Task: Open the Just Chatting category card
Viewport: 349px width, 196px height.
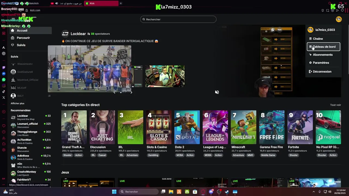Action: pyautogui.click(x=102, y=127)
